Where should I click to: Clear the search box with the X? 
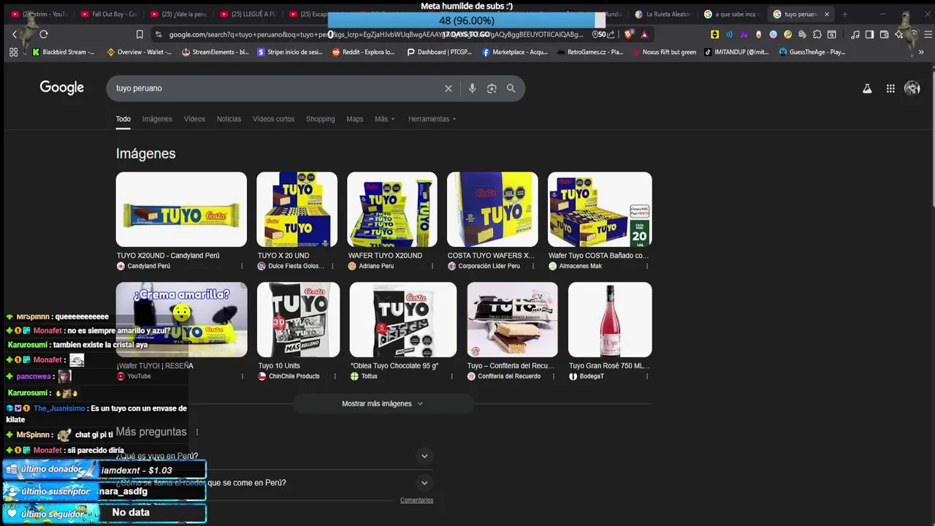pyautogui.click(x=449, y=88)
